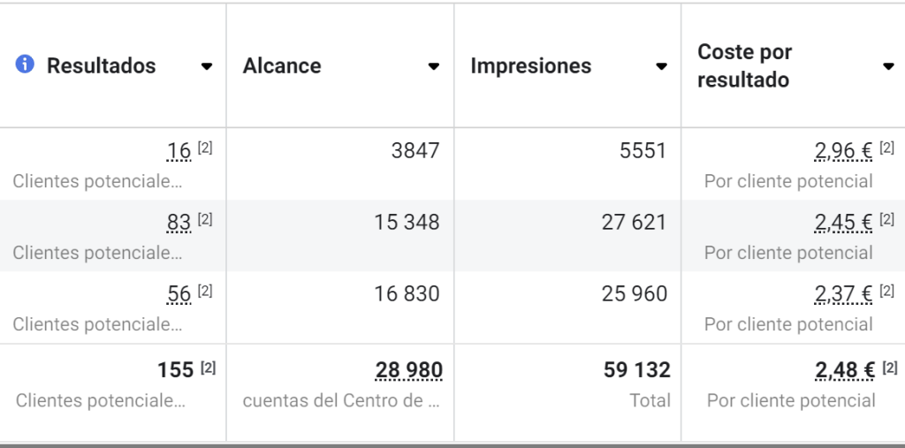Open the Alcance column dropdown arrow
Screen dimensions: 905x448
[x=433, y=66]
